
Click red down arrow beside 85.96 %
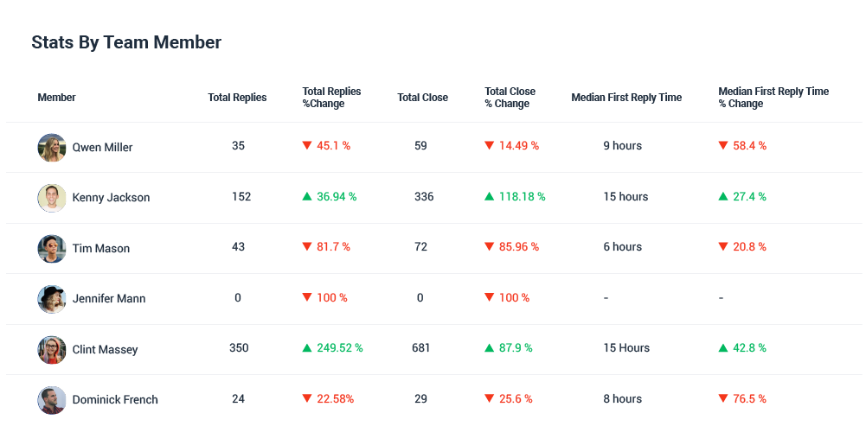tap(489, 247)
